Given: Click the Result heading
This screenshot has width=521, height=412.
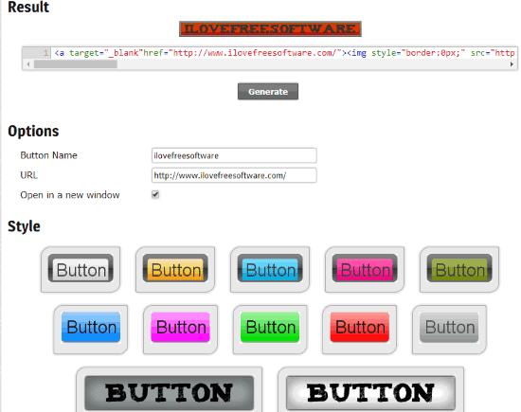Looking at the screenshot, I should [28, 7].
